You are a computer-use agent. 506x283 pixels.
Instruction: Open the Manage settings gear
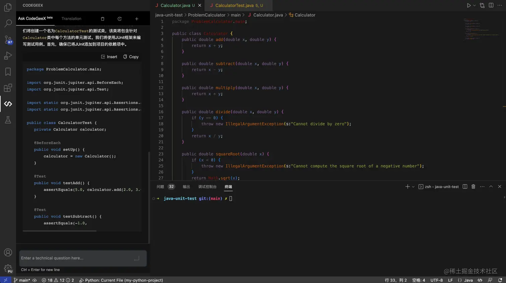8,268
